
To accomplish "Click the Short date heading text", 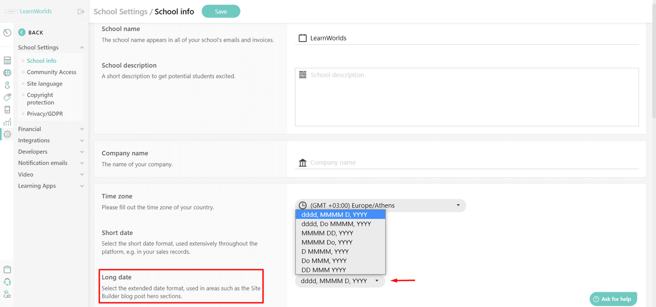I will [117, 233].
